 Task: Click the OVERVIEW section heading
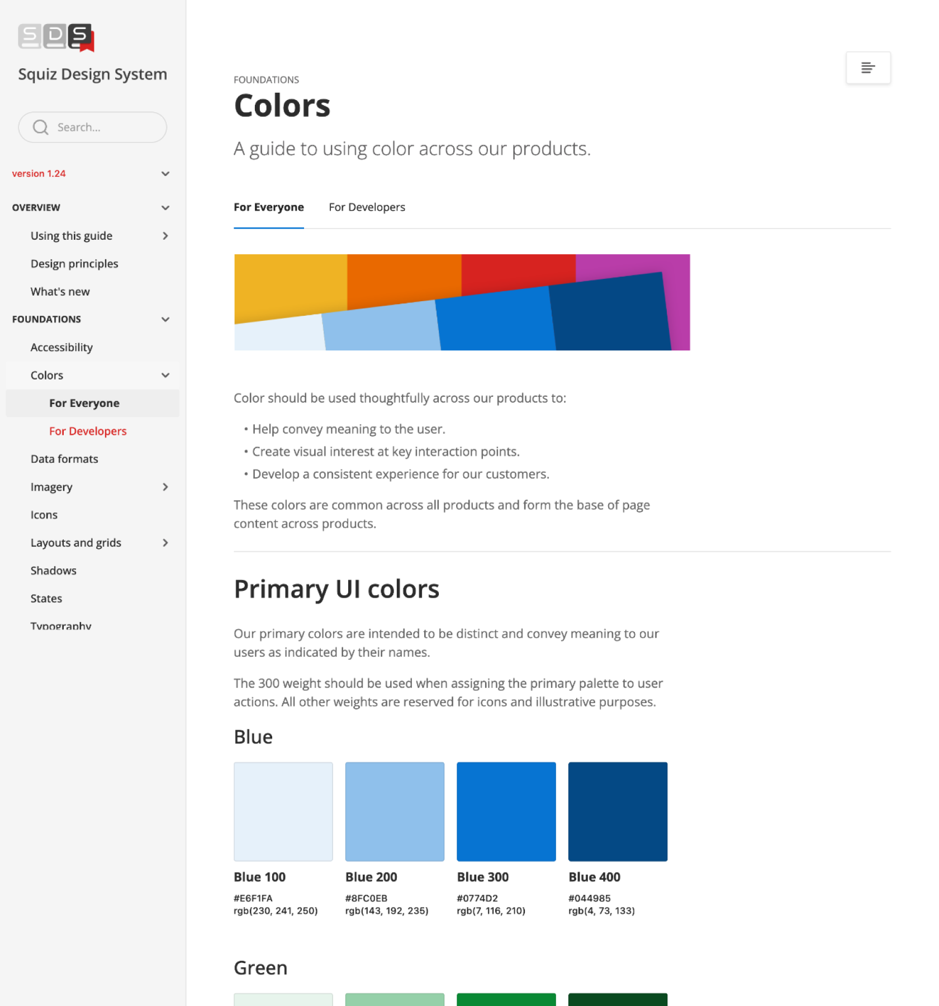(36, 208)
